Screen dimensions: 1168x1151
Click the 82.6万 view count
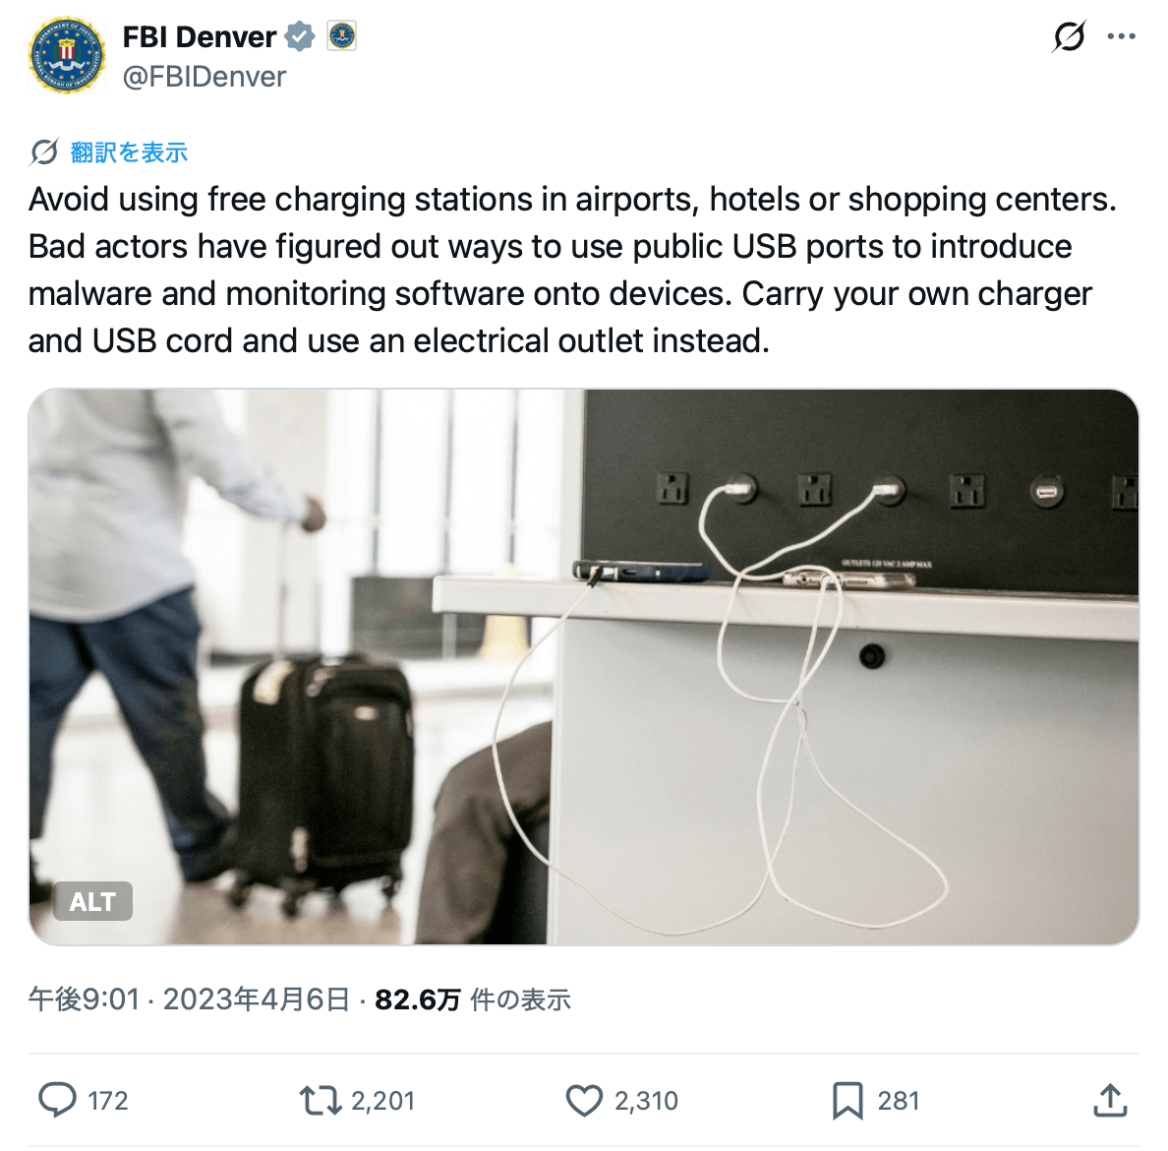pyautogui.click(x=417, y=1000)
